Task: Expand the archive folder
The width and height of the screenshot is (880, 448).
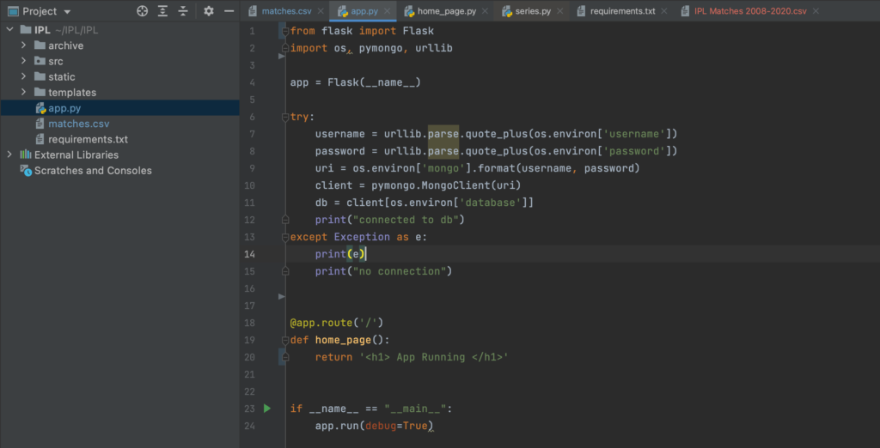Action: [x=24, y=45]
